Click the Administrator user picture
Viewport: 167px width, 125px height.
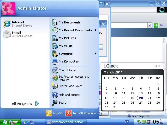pos(9,9)
